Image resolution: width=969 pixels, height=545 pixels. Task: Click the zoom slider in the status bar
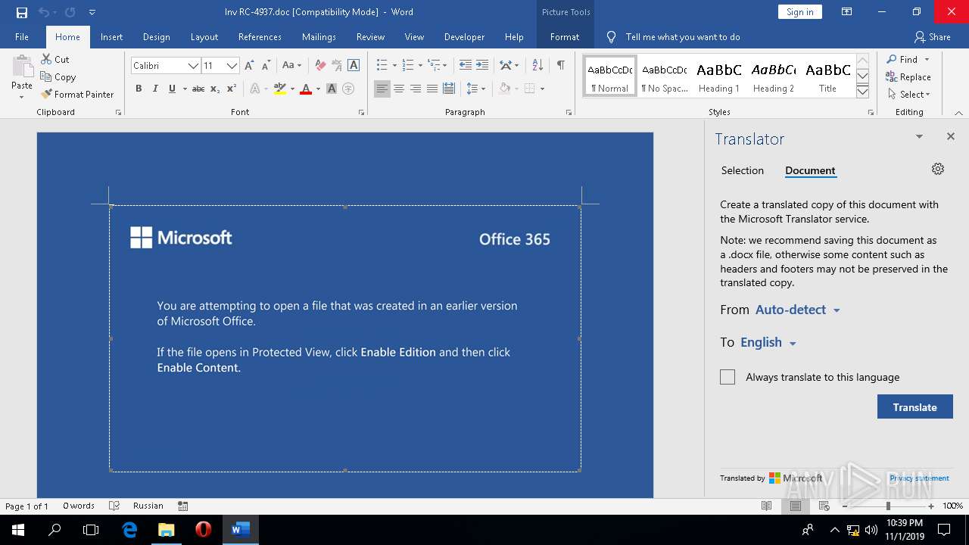[888, 506]
